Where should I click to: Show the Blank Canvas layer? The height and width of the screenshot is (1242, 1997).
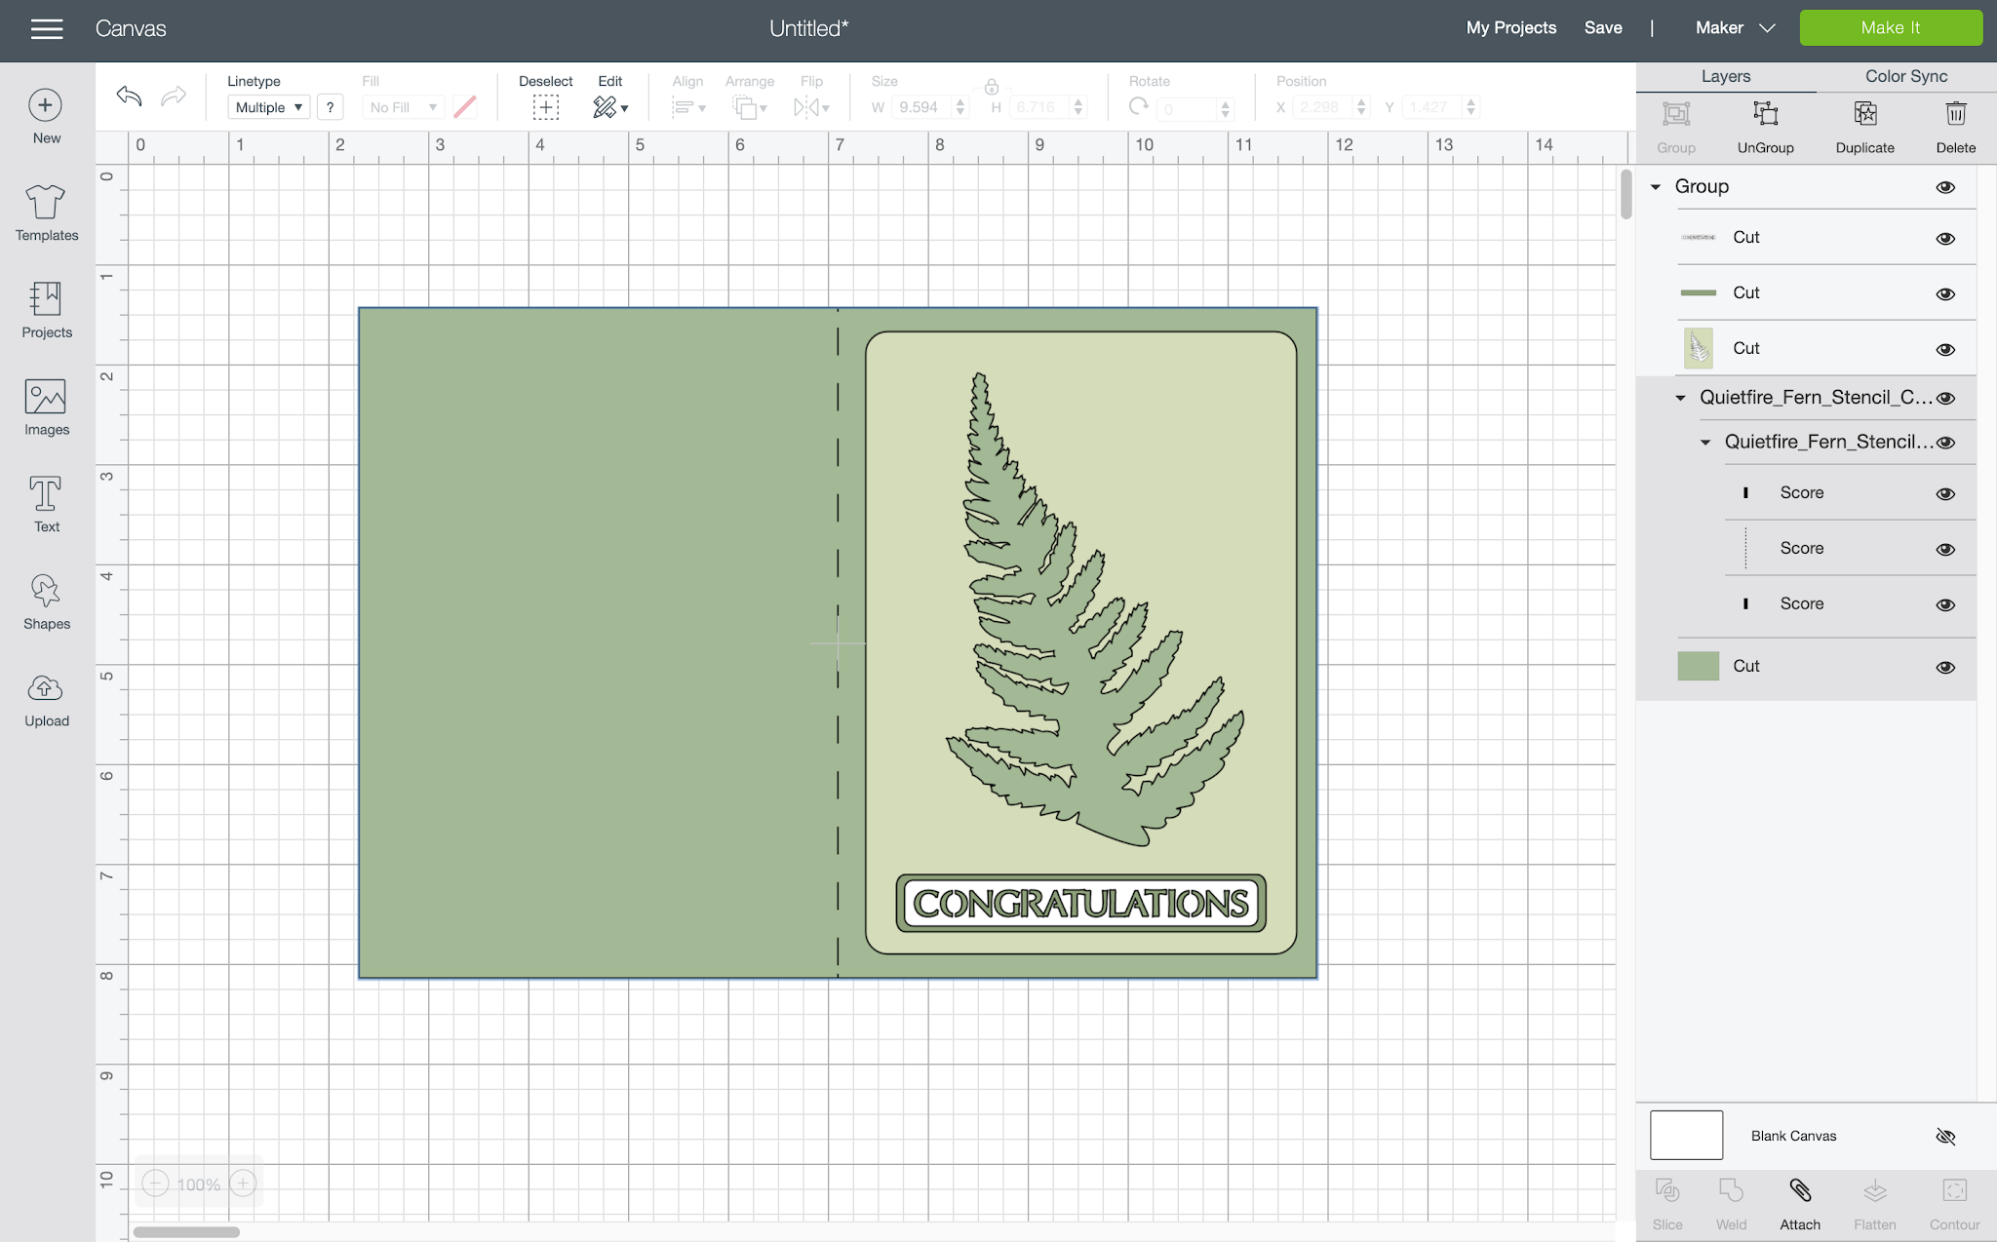click(1945, 1137)
